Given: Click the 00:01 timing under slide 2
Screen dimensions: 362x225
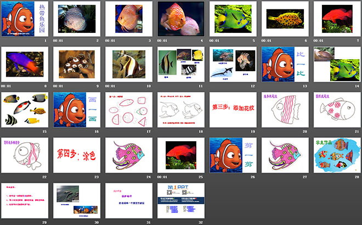Looking at the screenshot, I should [x=58, y=41].
